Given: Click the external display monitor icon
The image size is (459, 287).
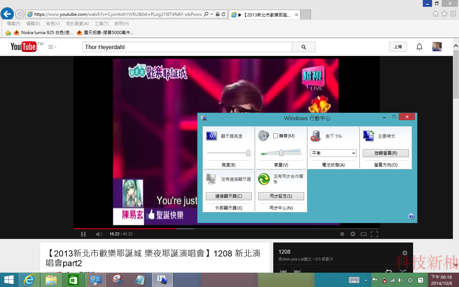Looking at the screenshot, I should [x=212, y=179].
